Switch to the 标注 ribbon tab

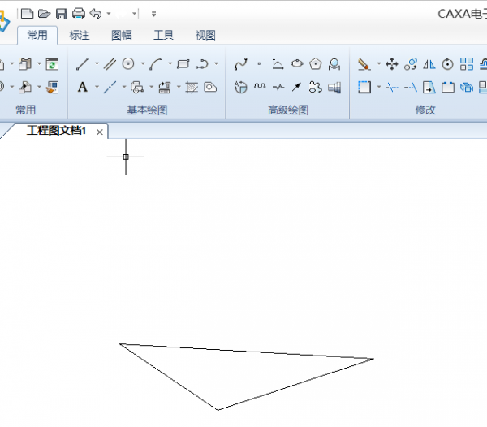click(x=80, y=35)
